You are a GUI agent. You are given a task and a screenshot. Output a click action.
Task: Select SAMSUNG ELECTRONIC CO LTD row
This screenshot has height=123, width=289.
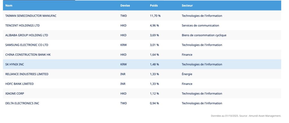point(142,45)
